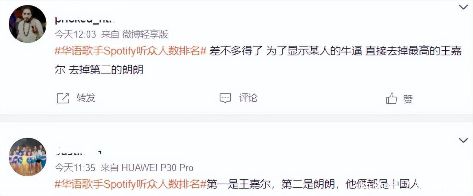Viewport: 473px width, 196px height.
Task: Open the #华语歌手Spotify听众人数排名# hashtag in first post
Action: click(x=131, y=51)
